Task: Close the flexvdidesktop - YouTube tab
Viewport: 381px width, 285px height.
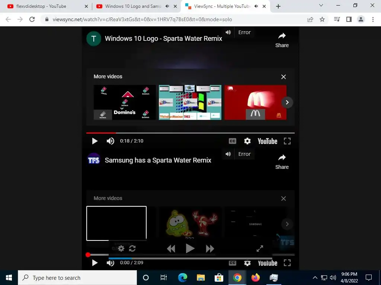Action: point(86,6)
